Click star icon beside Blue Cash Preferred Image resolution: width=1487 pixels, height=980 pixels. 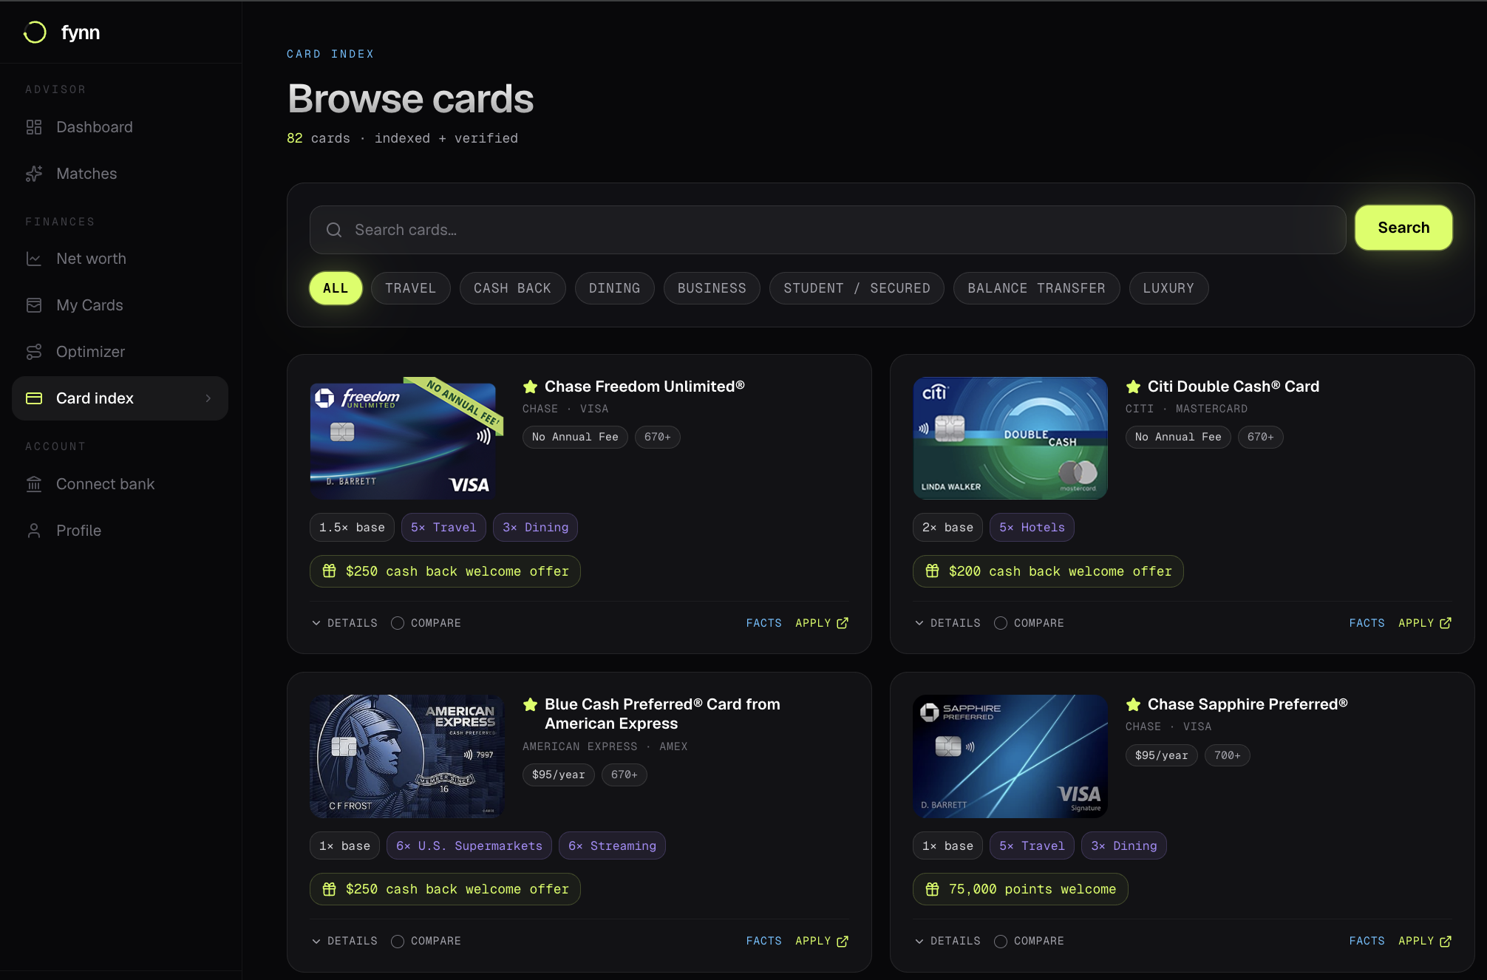point(530,704)
